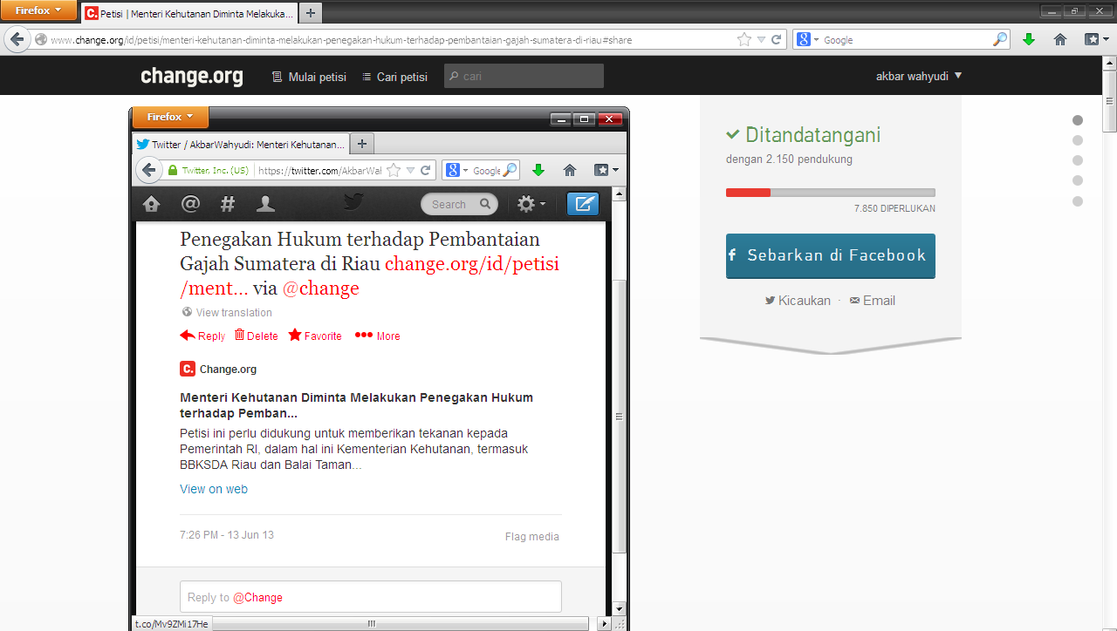Open the View on web link
This screenshot has height=631, width=1117.
pos(214,489)
